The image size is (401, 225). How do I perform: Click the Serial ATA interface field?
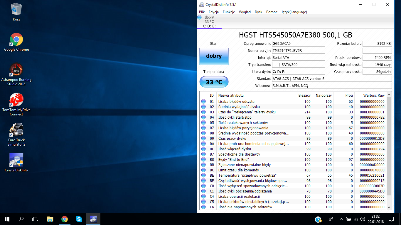(298, 58)
